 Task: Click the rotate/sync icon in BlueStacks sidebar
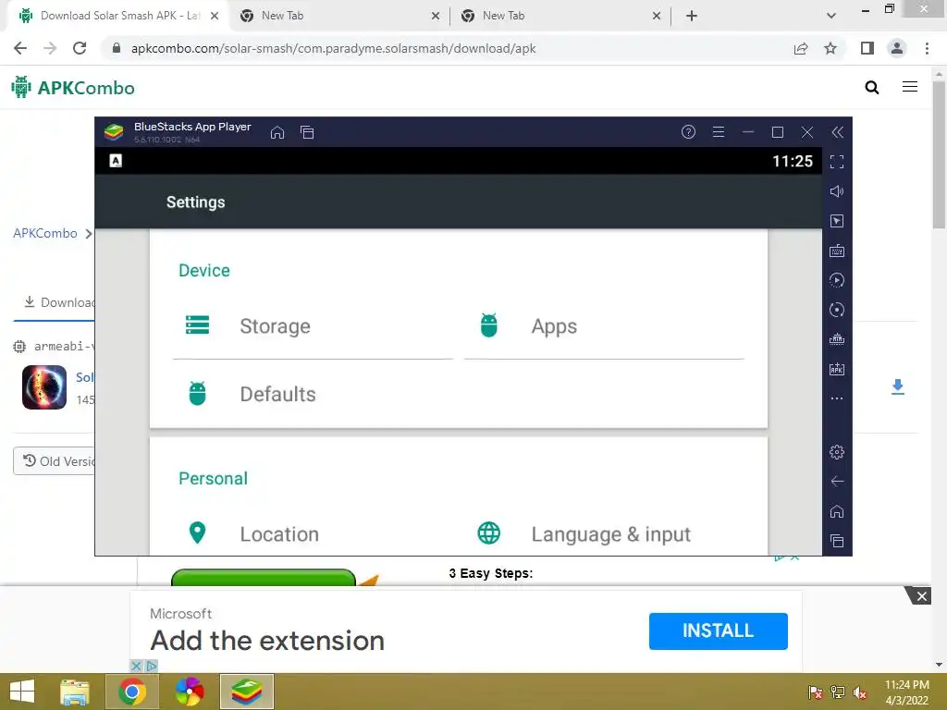(837, 310)
